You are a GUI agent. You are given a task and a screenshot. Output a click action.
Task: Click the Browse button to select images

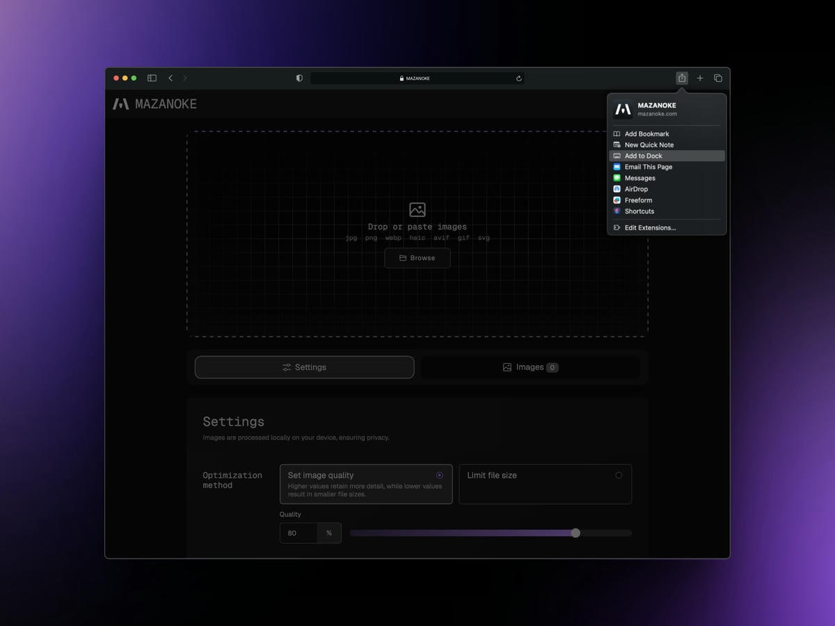(x=417, y=257)
